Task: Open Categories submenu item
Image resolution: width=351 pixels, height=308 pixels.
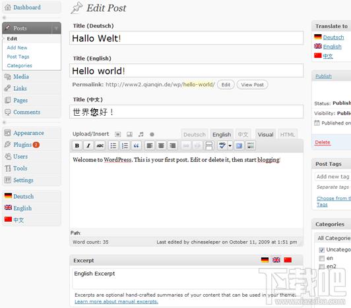Action: coord(20,65)
